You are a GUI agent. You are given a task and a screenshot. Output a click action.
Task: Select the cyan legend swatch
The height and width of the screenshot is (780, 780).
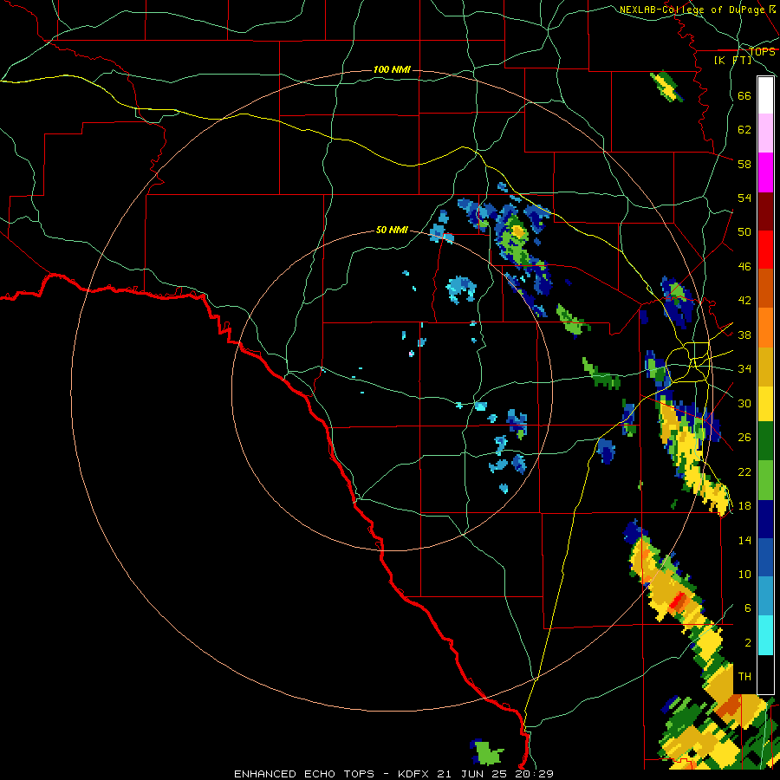click(x=765, y=636)
